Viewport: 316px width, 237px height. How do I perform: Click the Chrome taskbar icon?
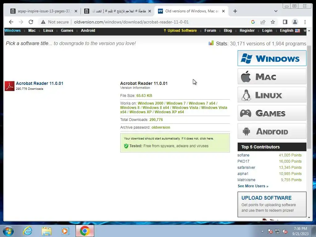pyautogui.click(x=85, y=231)
